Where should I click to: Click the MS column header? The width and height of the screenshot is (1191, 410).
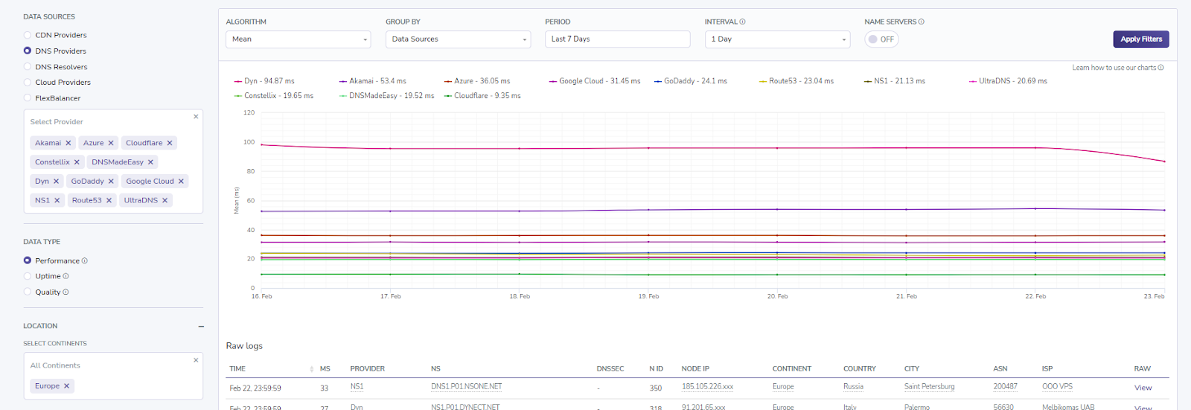[x=325, y=369]
